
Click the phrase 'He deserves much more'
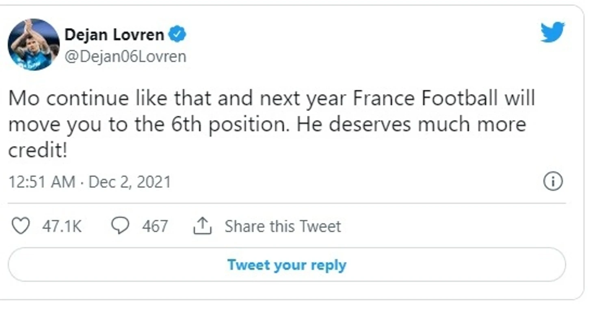tap(411, 125)
